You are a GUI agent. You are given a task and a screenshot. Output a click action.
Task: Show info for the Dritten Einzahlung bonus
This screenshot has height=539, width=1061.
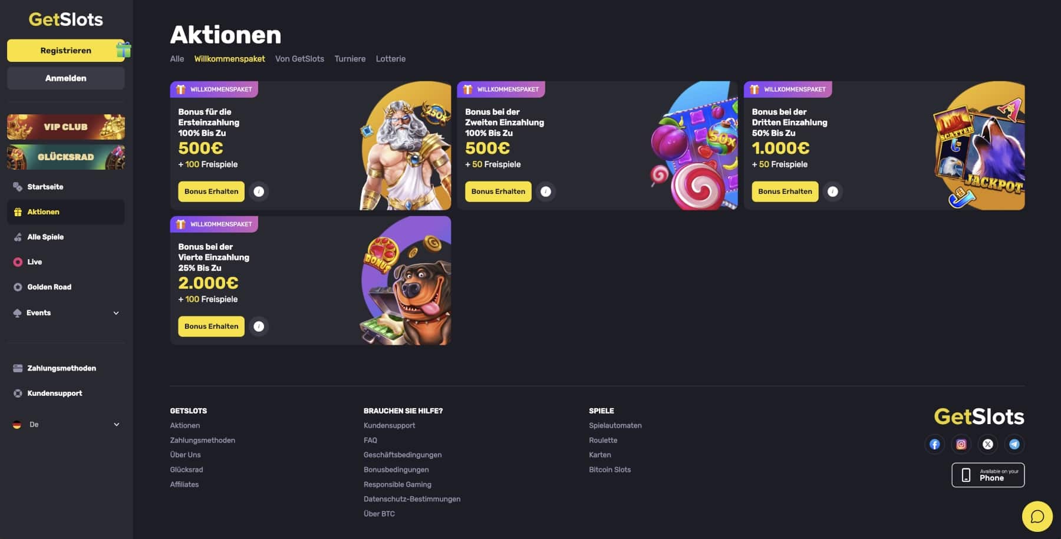pyautogui.click(x=833, y=191)
